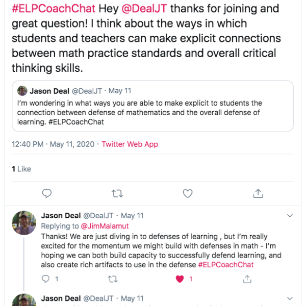Unlike Jason Deal's reply using the red heart
The image size is (306, 306).
(x=180, y=279)
